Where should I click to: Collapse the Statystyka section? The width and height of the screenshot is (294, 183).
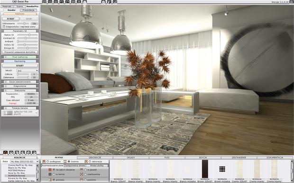[x=6, y=90]
